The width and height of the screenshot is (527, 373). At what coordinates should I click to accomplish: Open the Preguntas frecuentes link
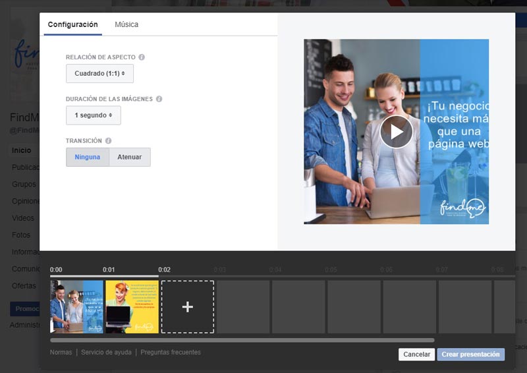(171, 352)
